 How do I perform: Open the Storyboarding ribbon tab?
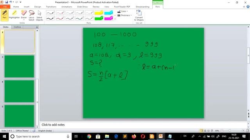[143, 7]
